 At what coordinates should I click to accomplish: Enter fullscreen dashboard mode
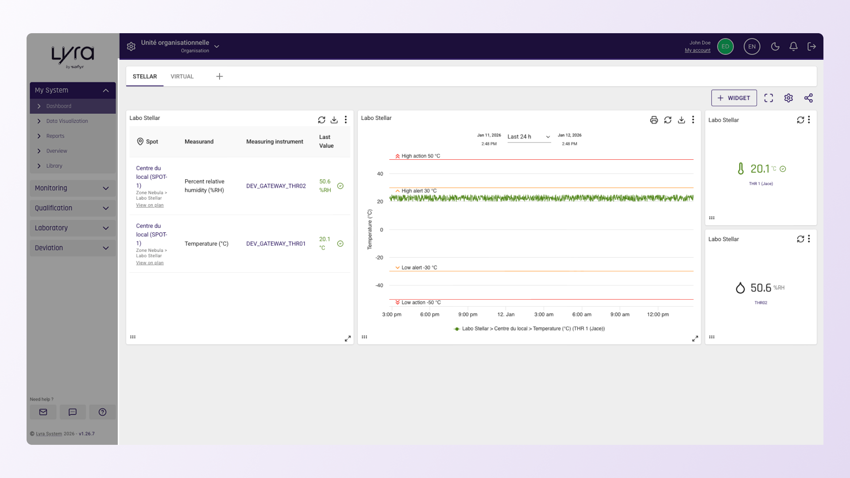click(x=769, y=98)
